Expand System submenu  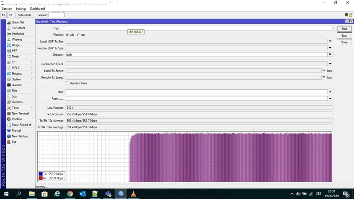32,79
